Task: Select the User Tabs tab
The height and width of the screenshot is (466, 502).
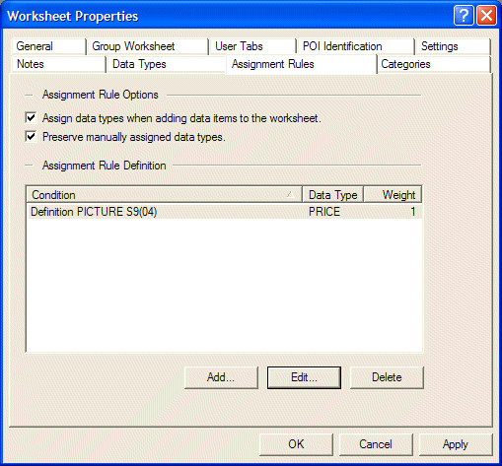Action: (x=252, y=46)
